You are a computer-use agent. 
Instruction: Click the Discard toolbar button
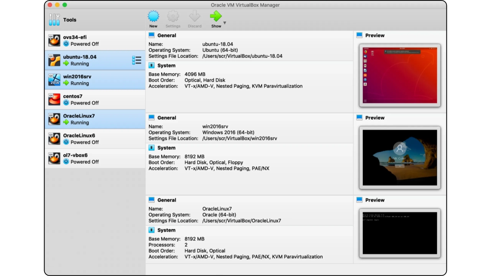[194, 20]
